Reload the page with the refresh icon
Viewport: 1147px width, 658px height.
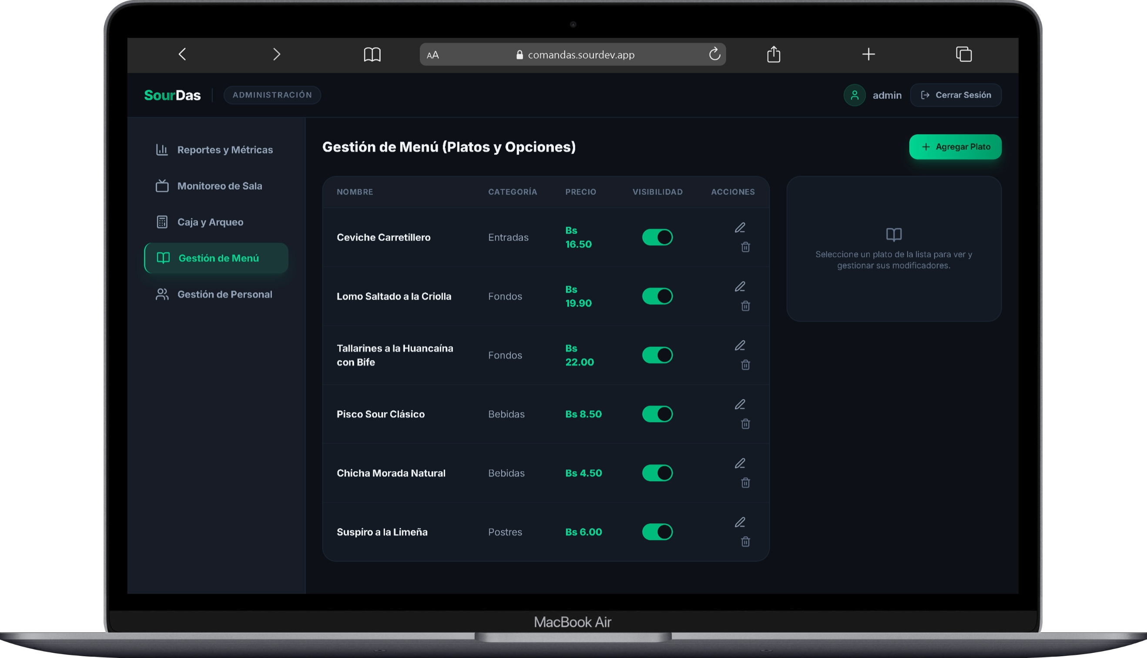pos(714,54)
